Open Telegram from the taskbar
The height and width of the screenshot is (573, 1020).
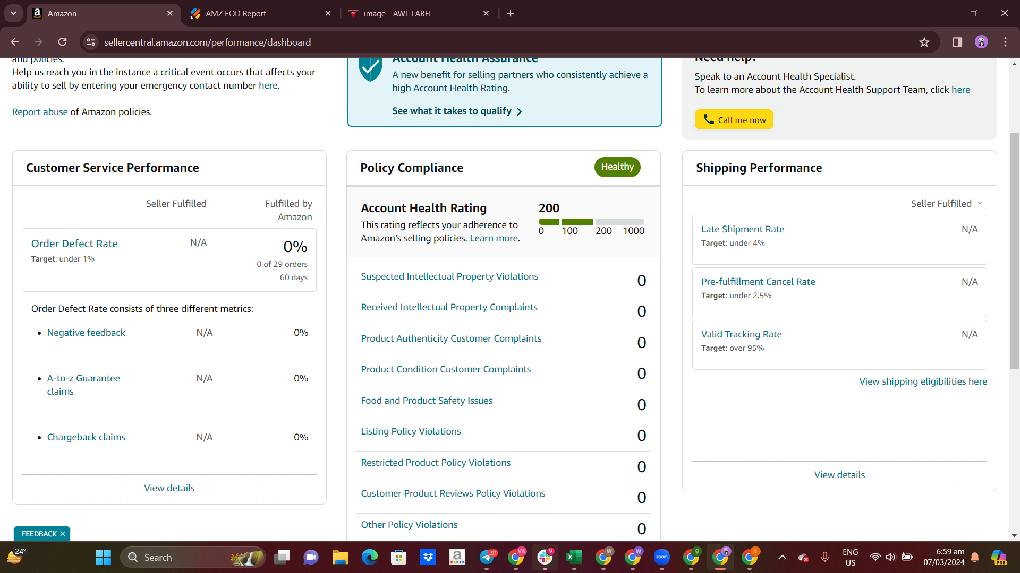point(487,557)
